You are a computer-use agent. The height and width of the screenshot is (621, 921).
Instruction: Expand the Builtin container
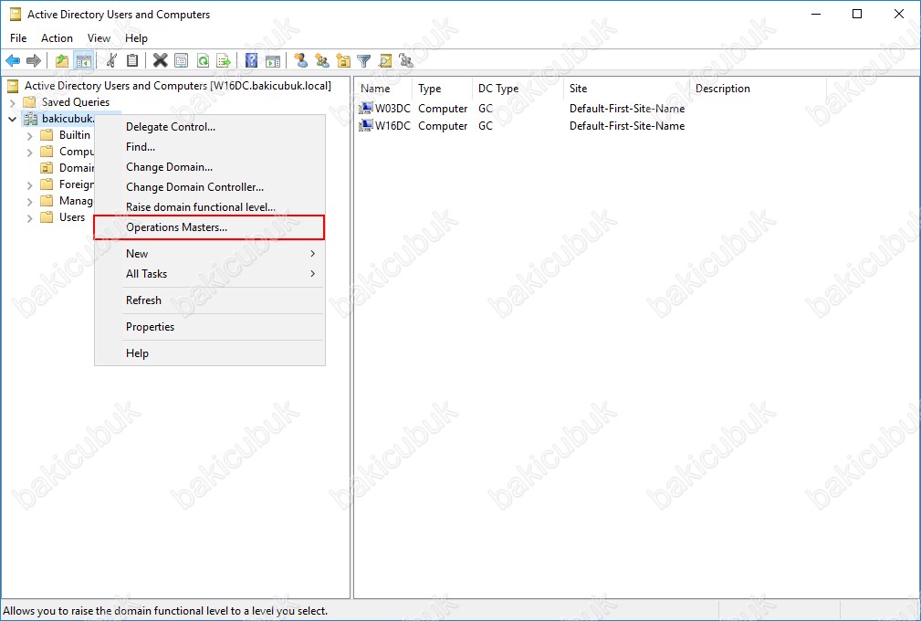click(30, 136)
